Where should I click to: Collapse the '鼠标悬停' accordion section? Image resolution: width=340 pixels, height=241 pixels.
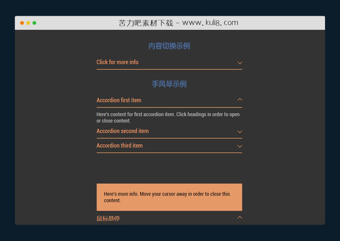click(x=108, y=218)
